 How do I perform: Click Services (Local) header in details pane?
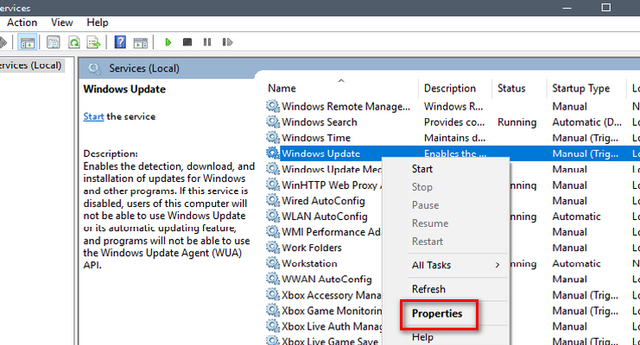coord(143,68)
